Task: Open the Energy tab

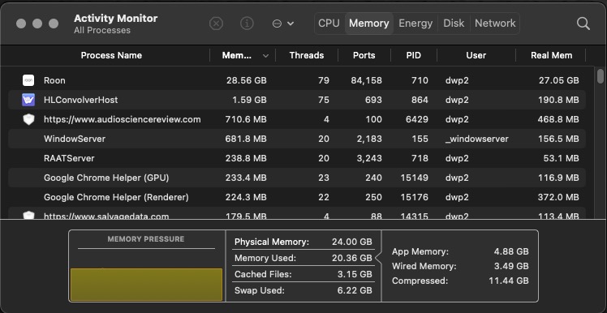Action: pos(415,24)
